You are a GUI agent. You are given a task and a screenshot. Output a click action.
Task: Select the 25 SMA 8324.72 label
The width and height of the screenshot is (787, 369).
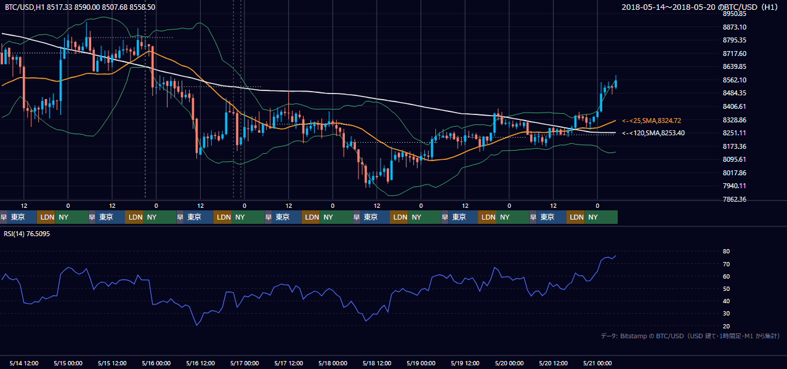pos(652,121)
